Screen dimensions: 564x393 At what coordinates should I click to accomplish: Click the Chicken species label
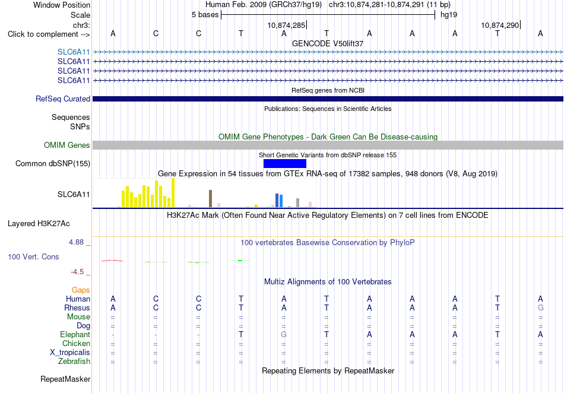(76, 343)
